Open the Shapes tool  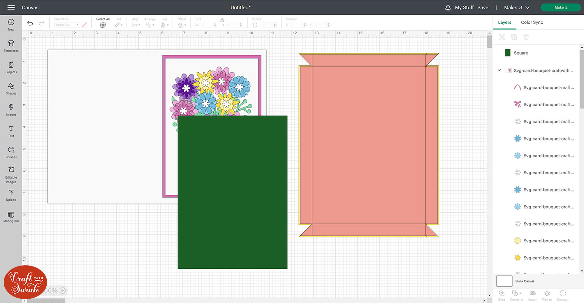[11, 86]
